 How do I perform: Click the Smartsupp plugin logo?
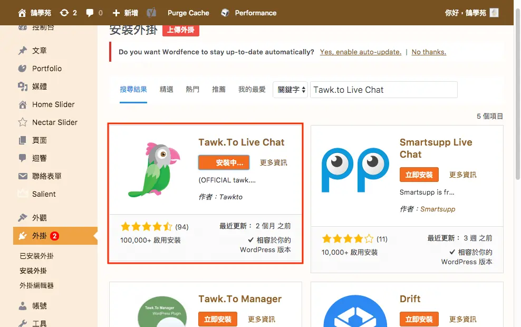point(355,170)
